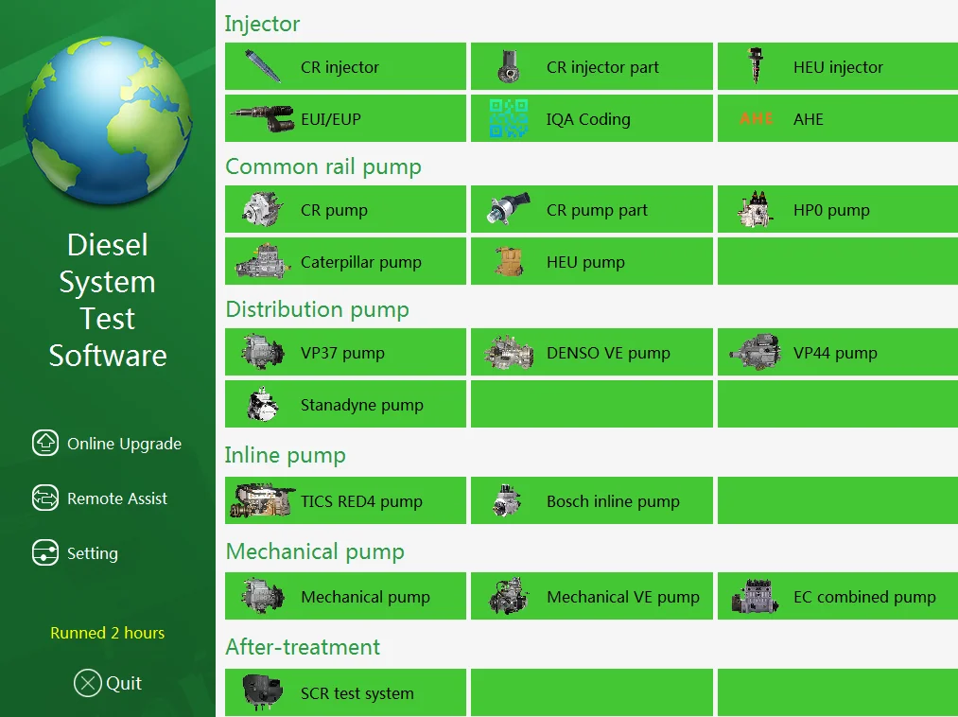Image resolution: width=958 pixels, height=717 pixels.
Task: Open the CR injector part module
Action: point(591,66)
